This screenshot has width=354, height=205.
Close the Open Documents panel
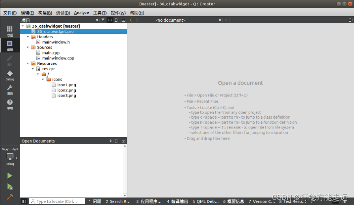click(123, 141)
